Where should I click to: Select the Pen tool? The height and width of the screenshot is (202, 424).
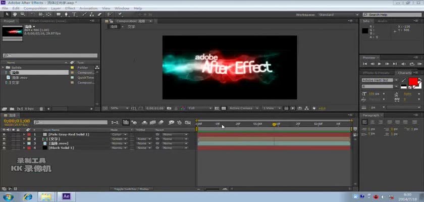coord(66,14)
